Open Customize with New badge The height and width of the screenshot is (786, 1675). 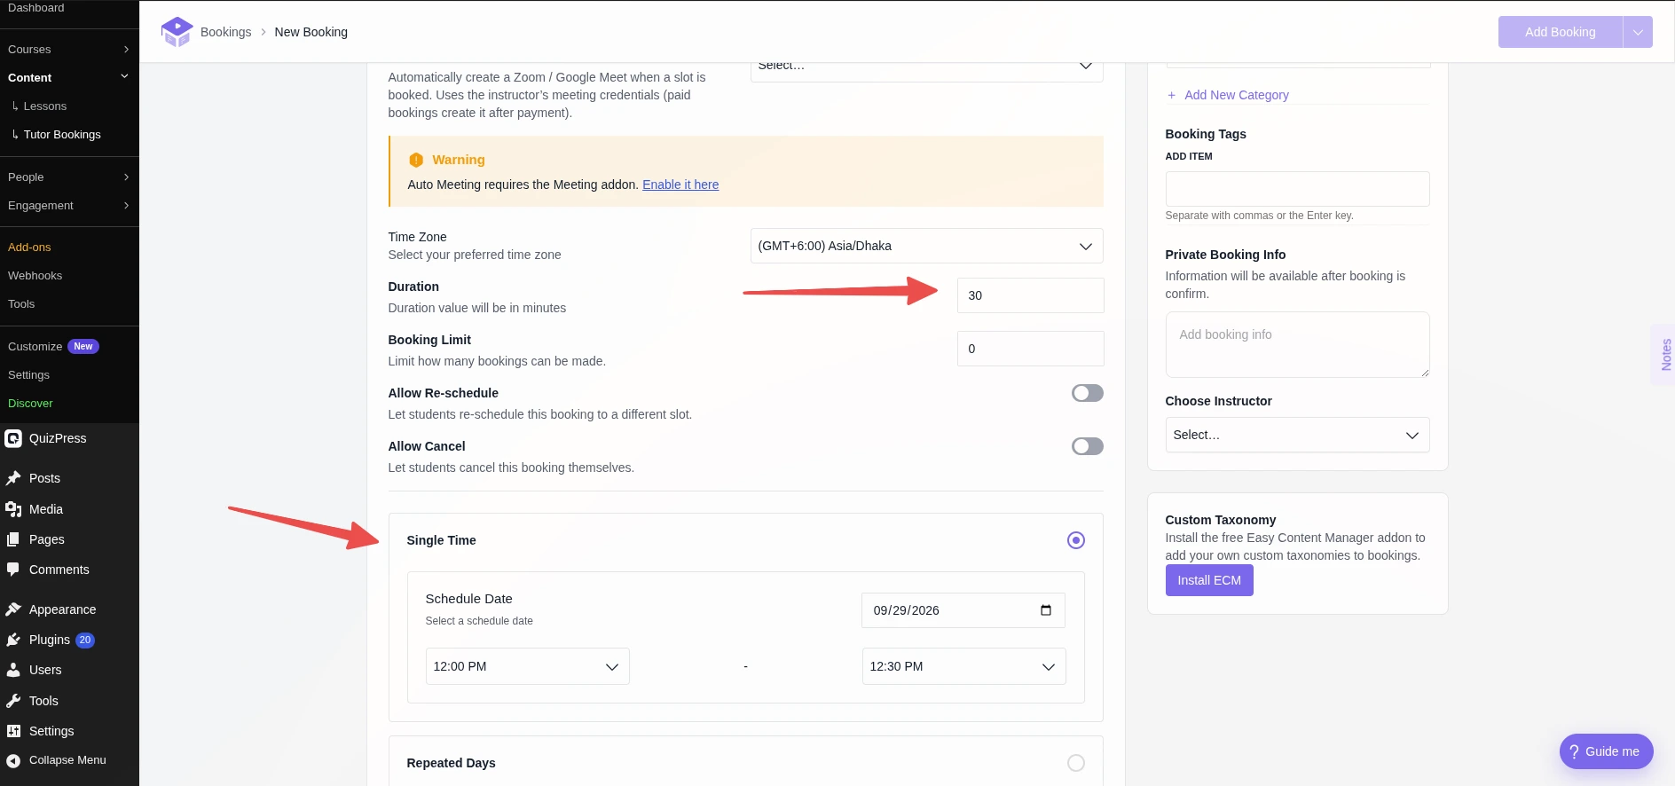(53, 347)
